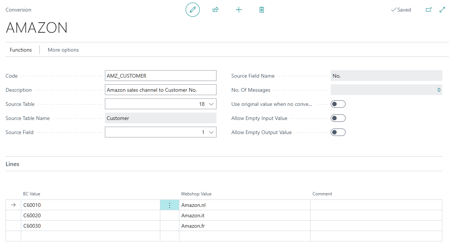Click the Source Field Name value No.

387,76
